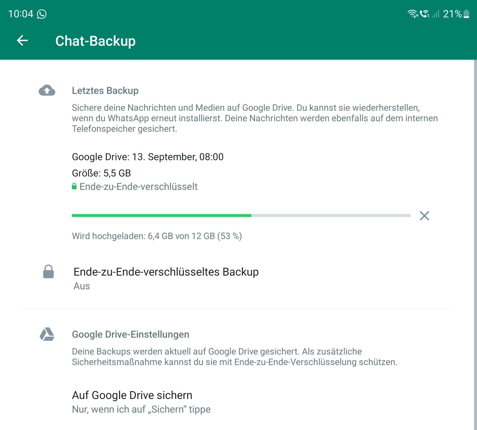Screen dimensions: 477x430
Task: Tap the Deine Backups werden aktuell description
Action: click(235, 357)
